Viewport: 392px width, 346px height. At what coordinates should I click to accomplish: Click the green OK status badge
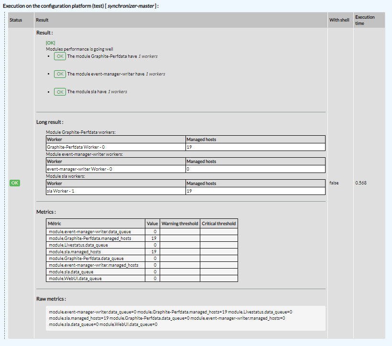point(15,183)
